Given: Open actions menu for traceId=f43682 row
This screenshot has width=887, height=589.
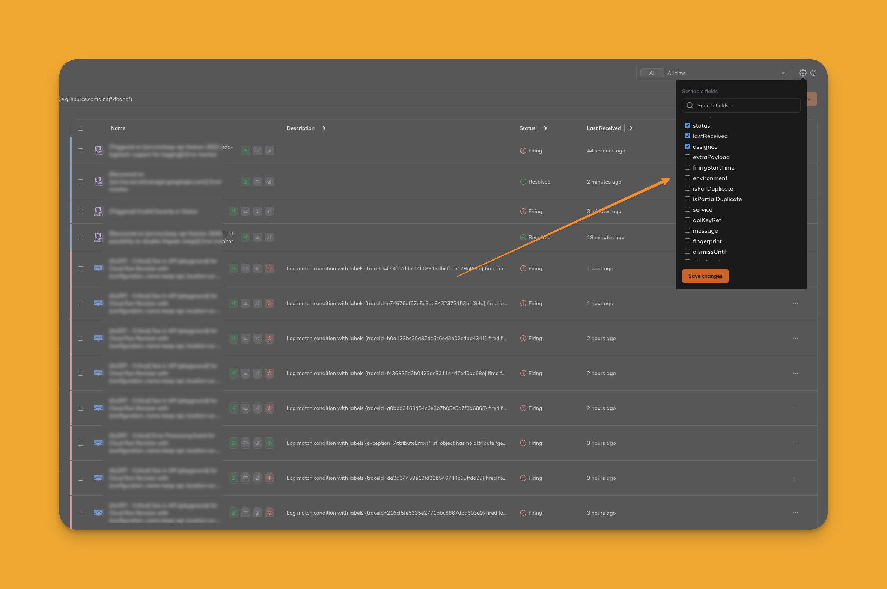Looking at the screenshot, I should (x=795, y=374).
